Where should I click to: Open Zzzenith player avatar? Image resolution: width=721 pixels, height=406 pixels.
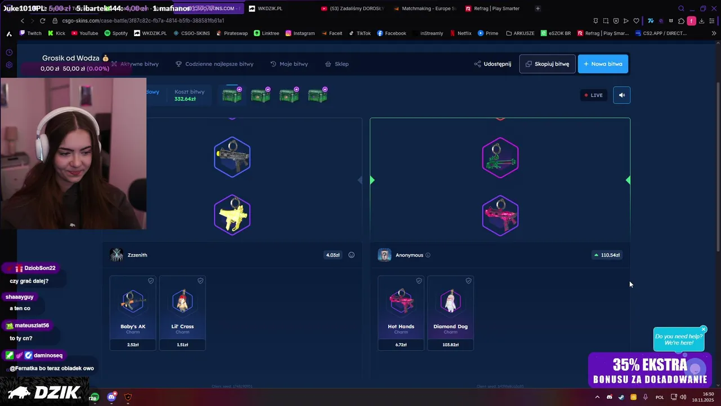pos(117,255)
